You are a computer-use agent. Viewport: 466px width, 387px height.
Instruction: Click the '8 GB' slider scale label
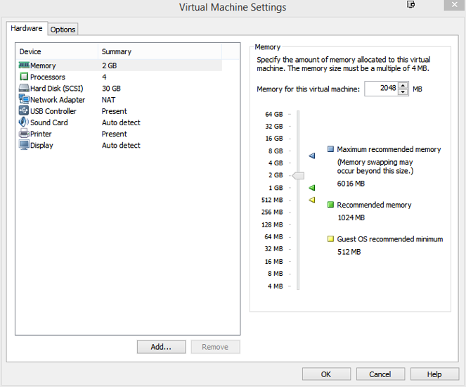276,151
